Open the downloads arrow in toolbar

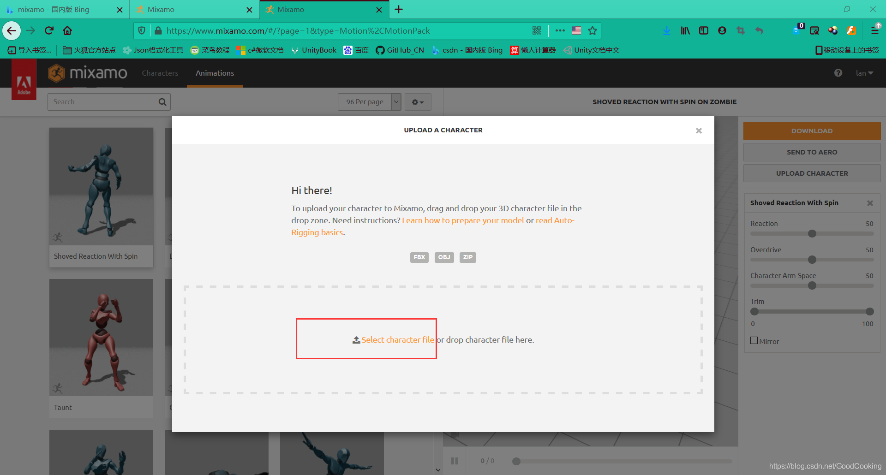[667, 31]
